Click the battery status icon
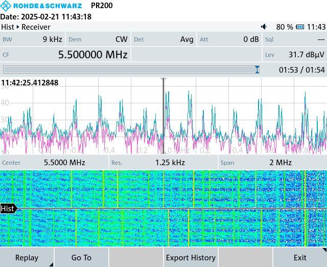 (300, 27)
